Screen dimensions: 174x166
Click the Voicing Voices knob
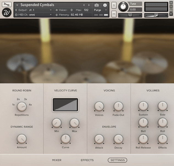[x=99, y=106]
